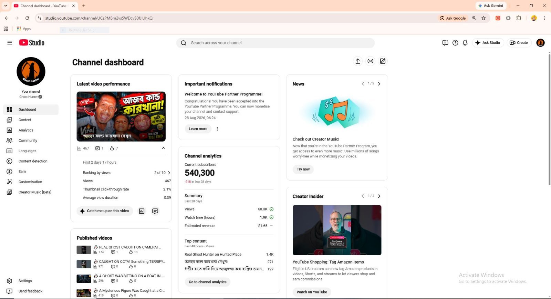Open the Chrome profile avatar
This screenshot has height=299, width=551.
point(534,18)
